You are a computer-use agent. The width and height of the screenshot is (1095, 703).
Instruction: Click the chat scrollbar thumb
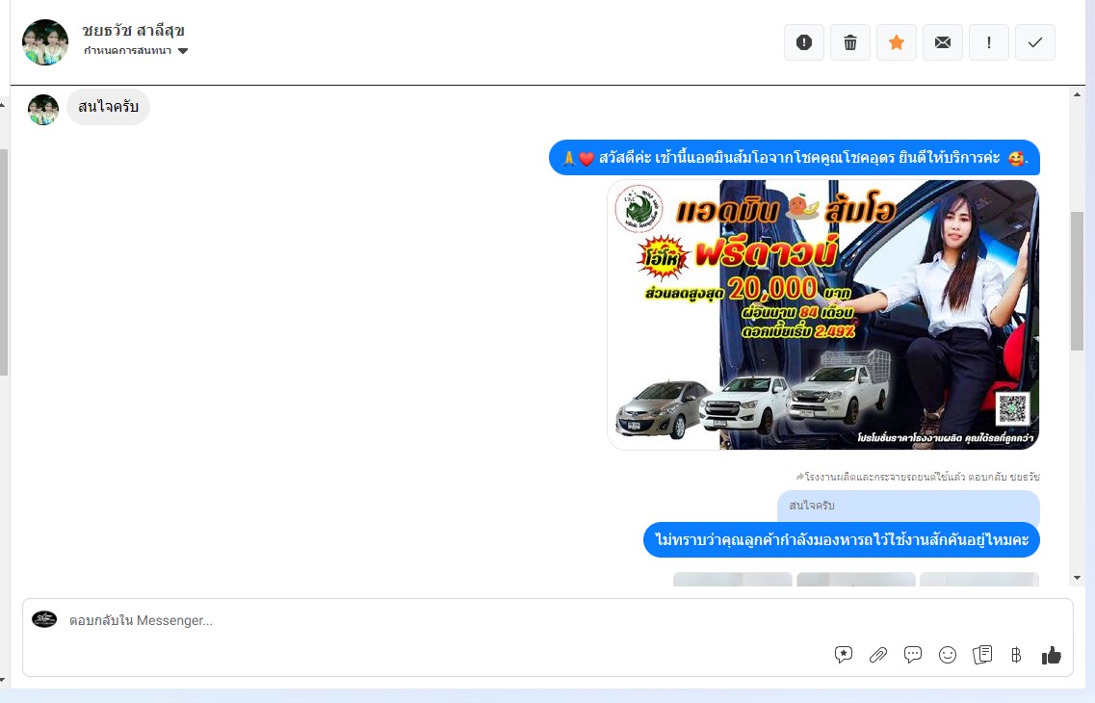click(x=1077, y=280)
